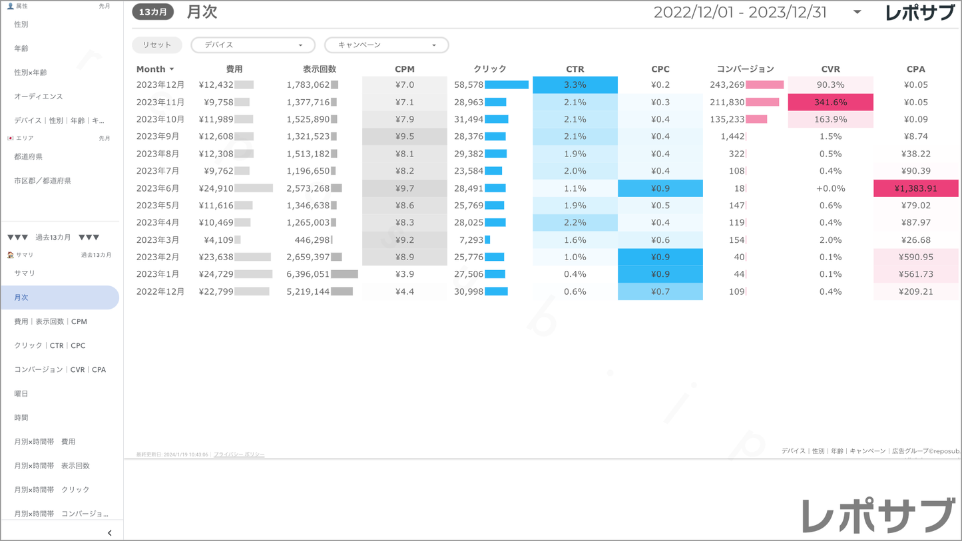Collapse the left navigation panel chevron
The image size is (962, 541).
[x=110, y=532]
